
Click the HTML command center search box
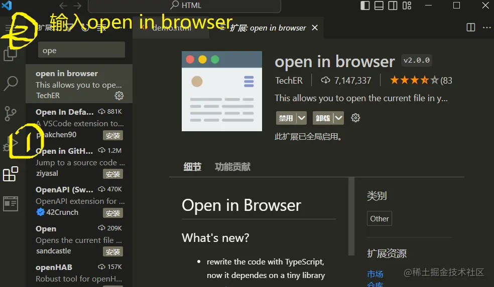[184, 6]
